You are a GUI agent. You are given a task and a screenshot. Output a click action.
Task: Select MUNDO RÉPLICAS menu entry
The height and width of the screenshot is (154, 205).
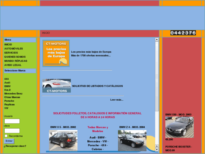point(16,61)
